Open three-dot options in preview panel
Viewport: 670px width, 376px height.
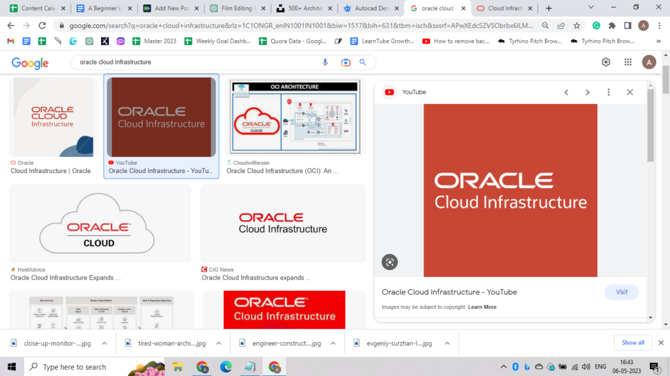(609, 92)
